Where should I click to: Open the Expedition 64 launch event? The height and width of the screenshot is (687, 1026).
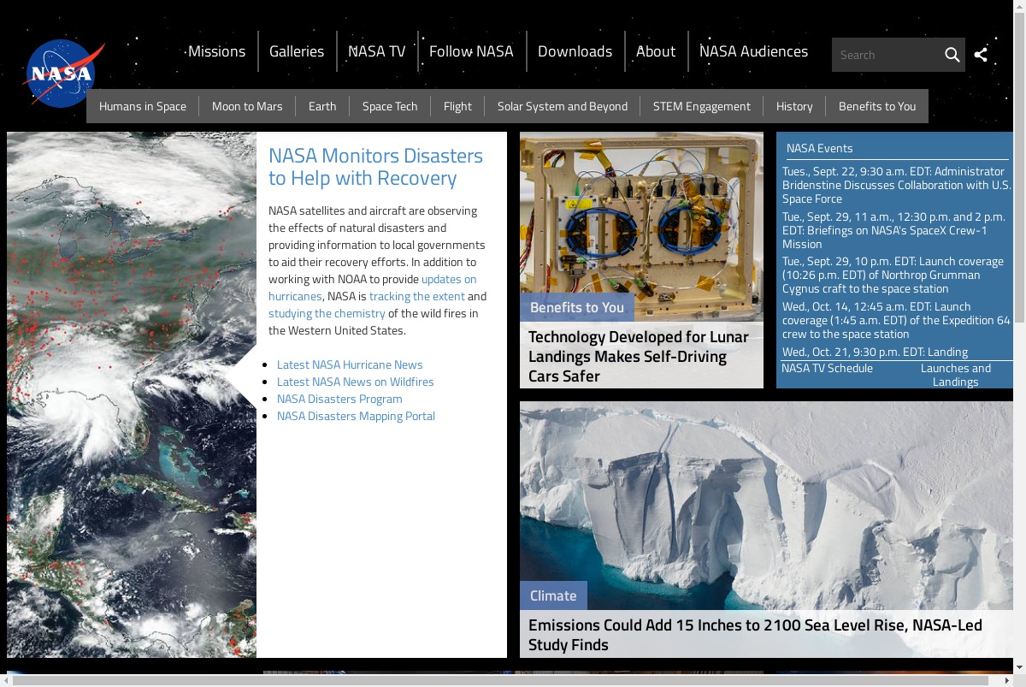point(896,320)
